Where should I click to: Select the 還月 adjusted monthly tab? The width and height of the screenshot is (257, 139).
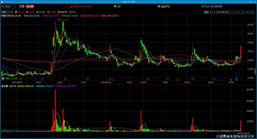pos(227,12)
